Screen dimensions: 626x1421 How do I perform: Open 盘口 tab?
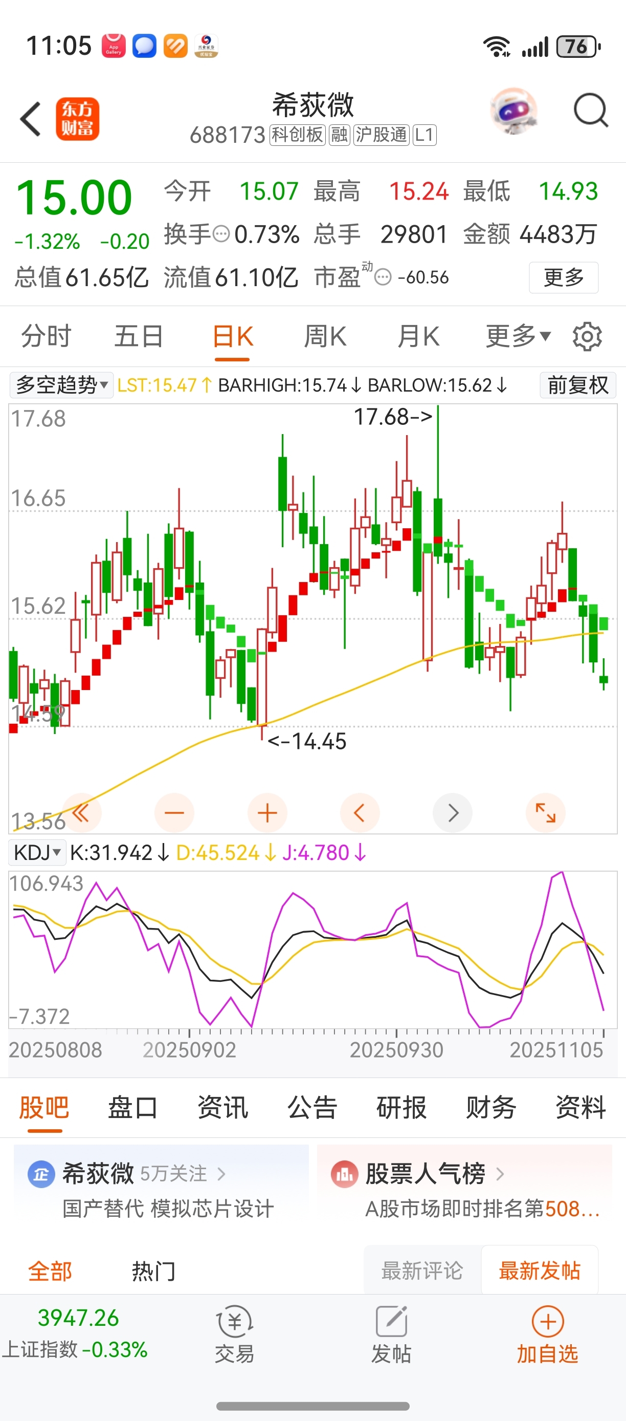click(x=133, y=1108)
